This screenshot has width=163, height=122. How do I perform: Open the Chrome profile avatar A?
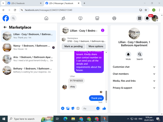pos(154,10)
